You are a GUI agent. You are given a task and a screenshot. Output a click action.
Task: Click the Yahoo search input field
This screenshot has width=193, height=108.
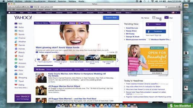(68, 18)
